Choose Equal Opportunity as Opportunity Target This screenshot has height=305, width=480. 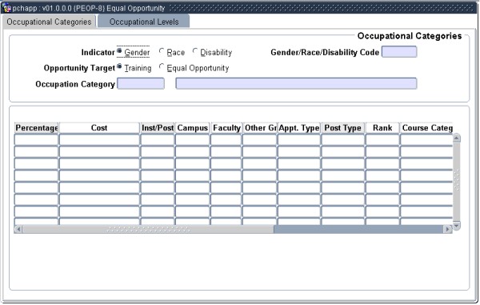(x=162, y=66)
